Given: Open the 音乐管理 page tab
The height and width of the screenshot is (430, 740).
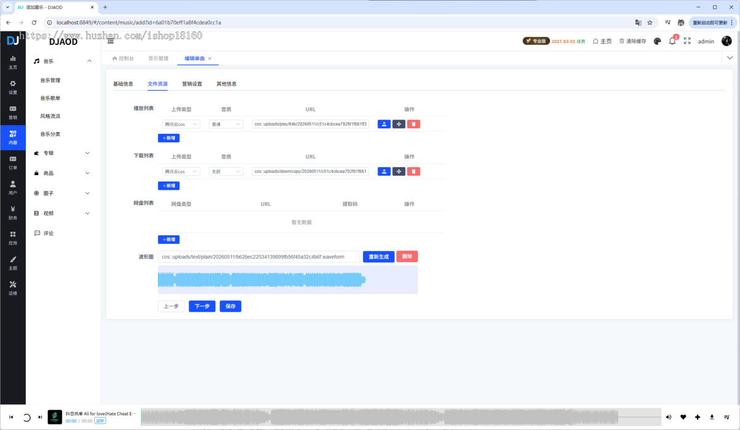Looking at the screenshot, I should (x=158, y=59).
